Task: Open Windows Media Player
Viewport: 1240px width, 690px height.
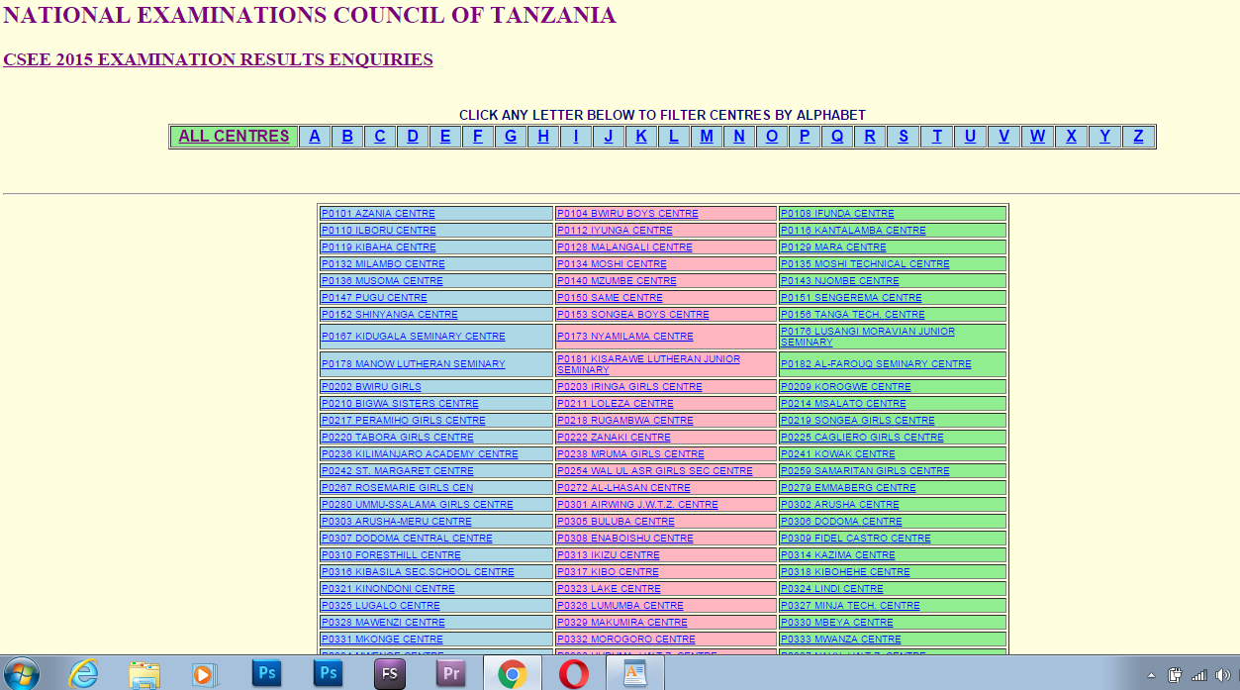Action: tap(204, 673)
